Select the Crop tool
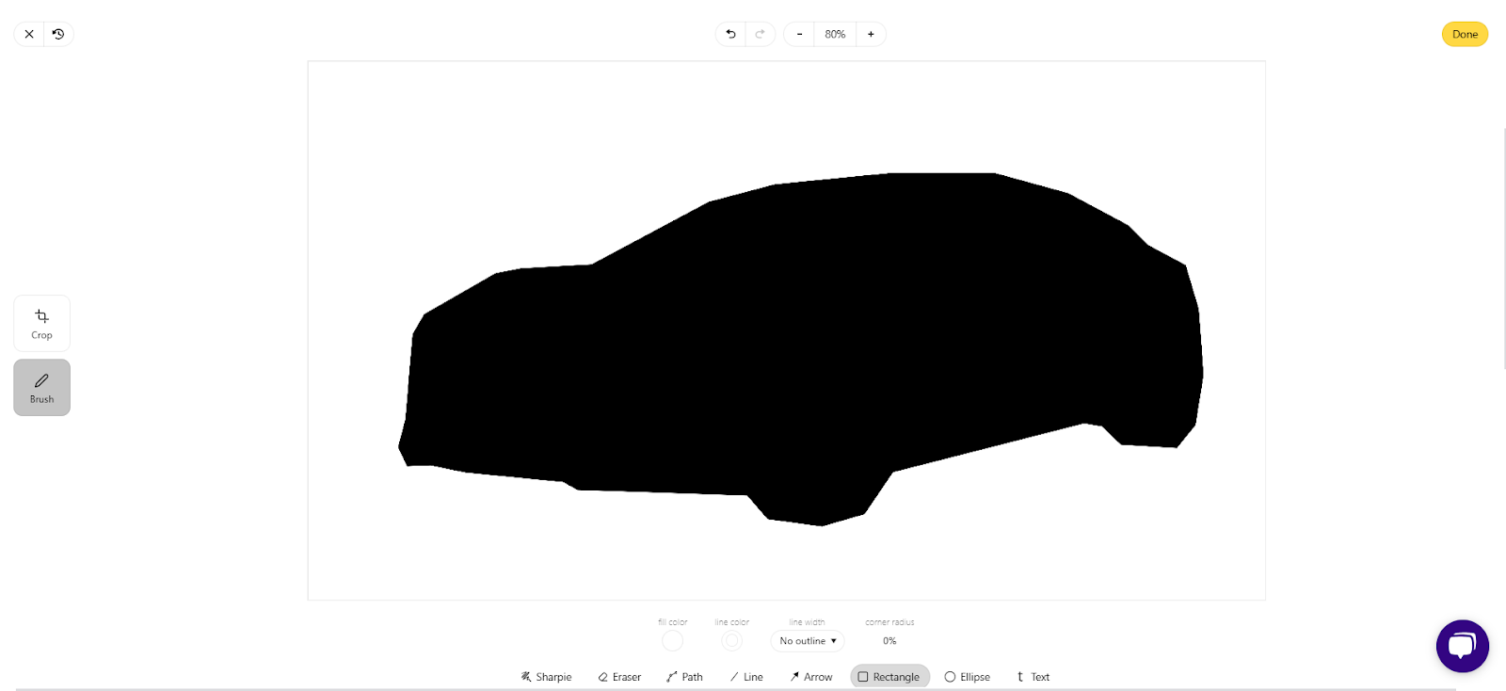Screen dimensions: 1506x691 click(x=41, y=323)
